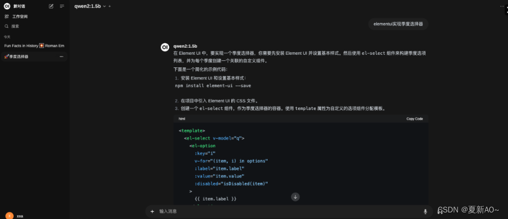The height and width of the screenshot is (219, 508).
Task: Open the xxa user profile menu
Action: pos(35,216)
